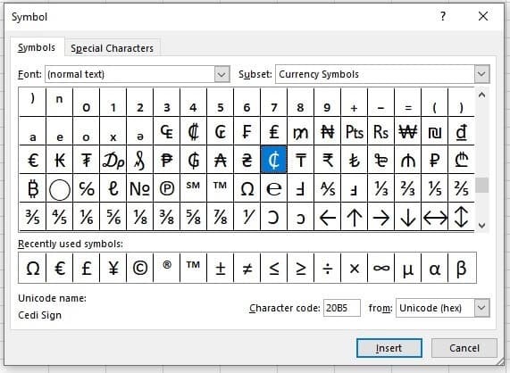
Task: Select the Turkish Lira sign
Action: pyautogui.click(x=355, y=160)
